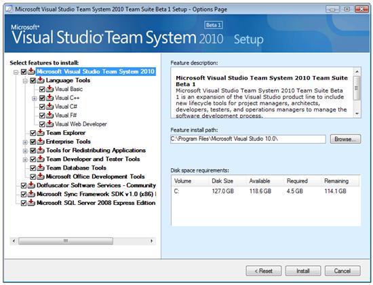Toggle the Team Database Tools checkbox
The height and width of the screenshot is (285, 373).
pos(33,168)
